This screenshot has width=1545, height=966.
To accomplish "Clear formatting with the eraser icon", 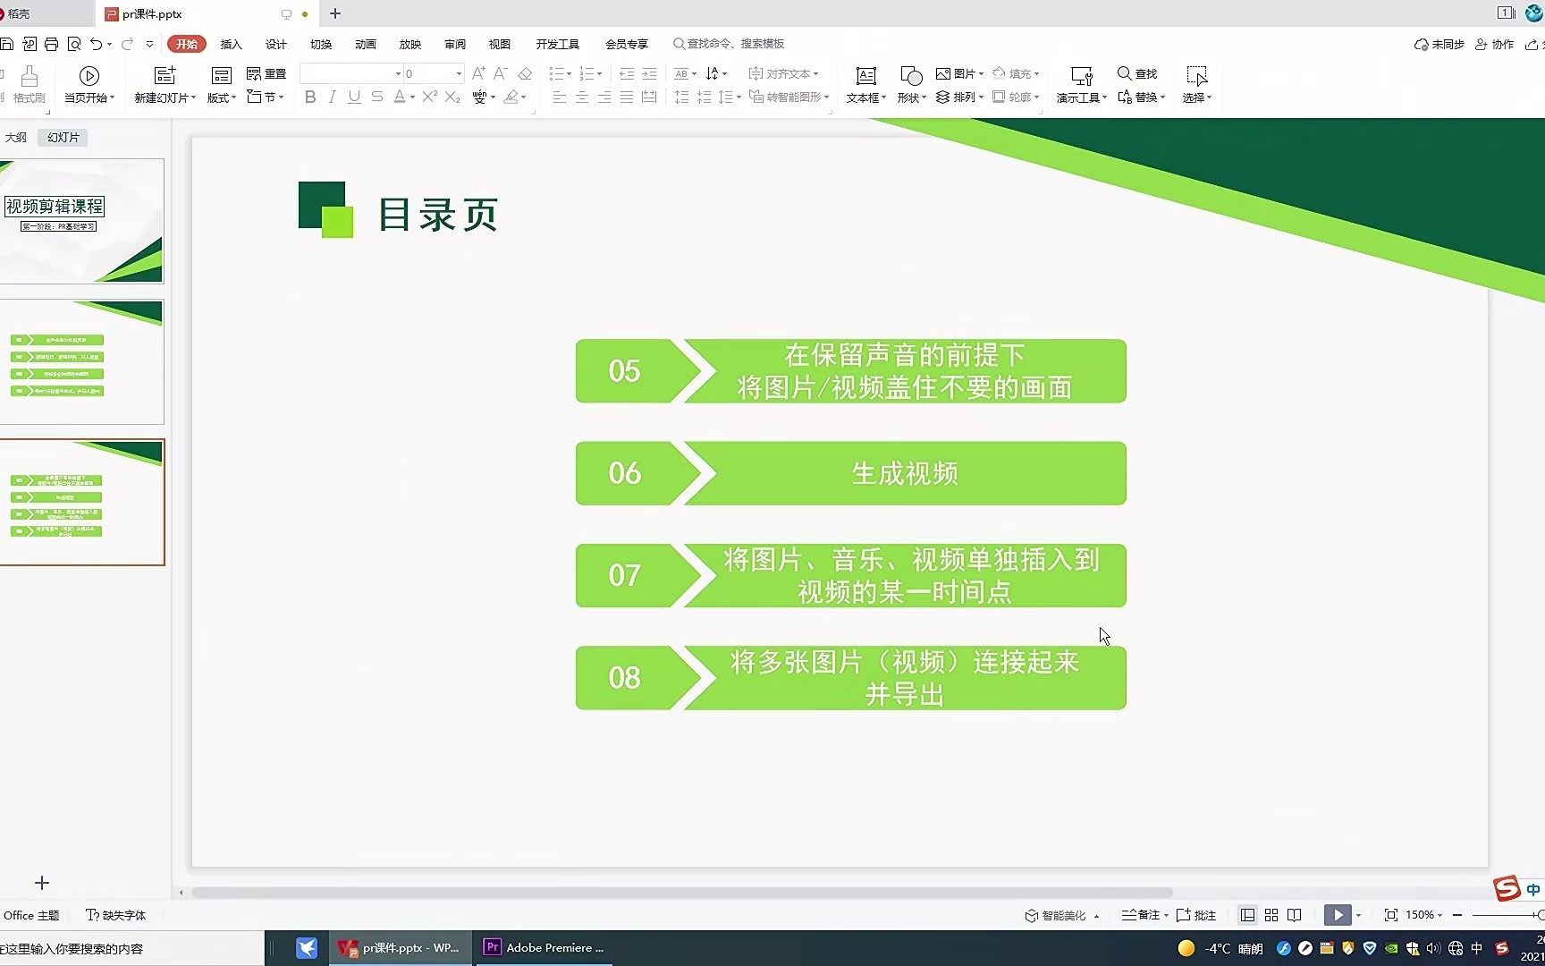I will coord(525,73).
